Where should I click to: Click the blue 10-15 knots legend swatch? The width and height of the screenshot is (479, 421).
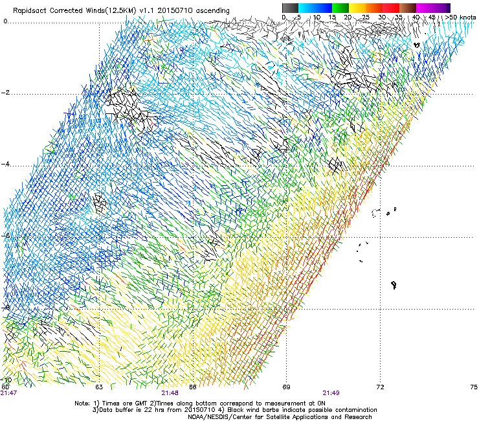point(324,8)
